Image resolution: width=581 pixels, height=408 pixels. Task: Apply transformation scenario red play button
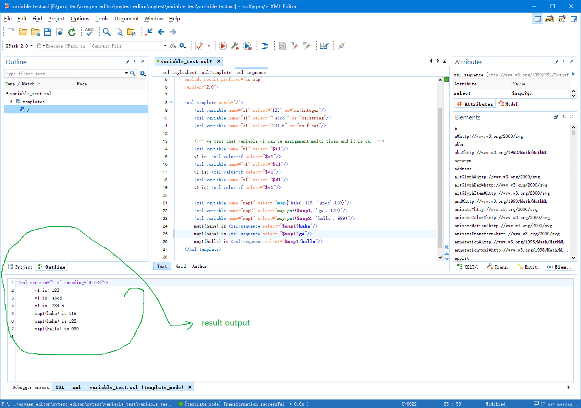(x=223, y=46)
